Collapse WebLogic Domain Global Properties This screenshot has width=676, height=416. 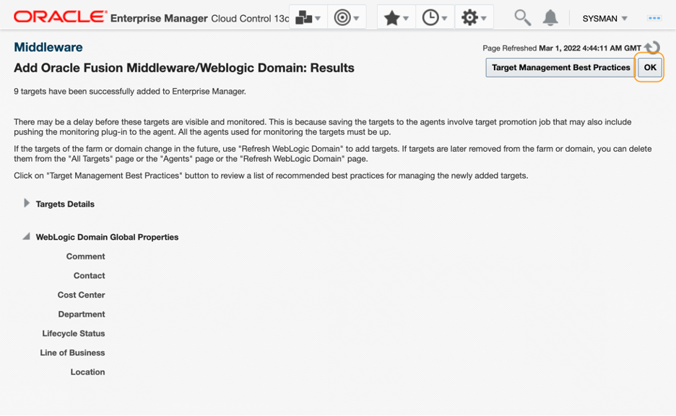(26, 236)
